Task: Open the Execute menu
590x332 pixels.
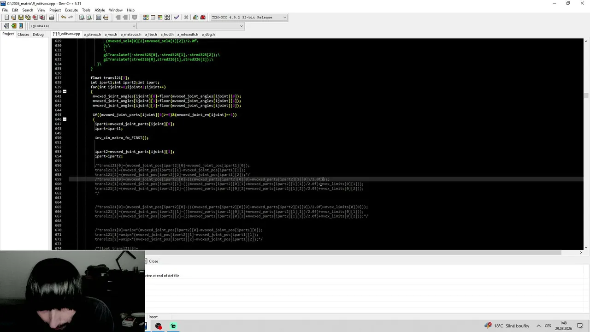Action: point(71,10)
